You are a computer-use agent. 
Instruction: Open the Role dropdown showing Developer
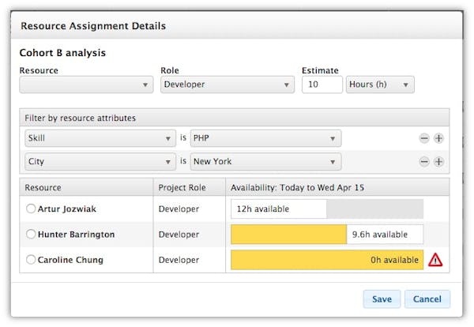228,85
